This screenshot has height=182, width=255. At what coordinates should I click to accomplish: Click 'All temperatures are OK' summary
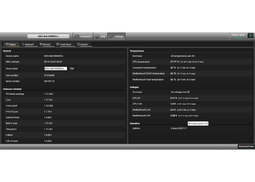(x=183, y=56)
